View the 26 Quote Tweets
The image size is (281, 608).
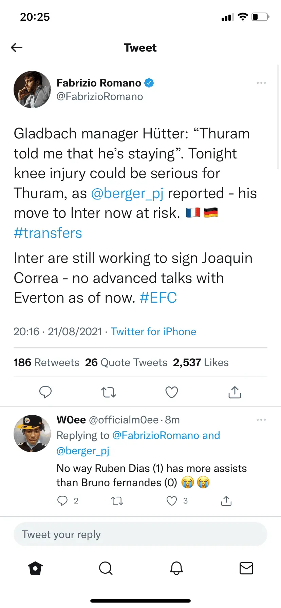pos(126,362)
